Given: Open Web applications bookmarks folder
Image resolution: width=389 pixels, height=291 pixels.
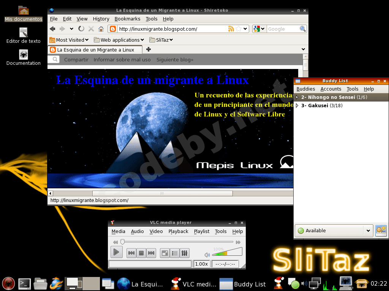Looking at the screenshot, I should (x=119, y=40).
